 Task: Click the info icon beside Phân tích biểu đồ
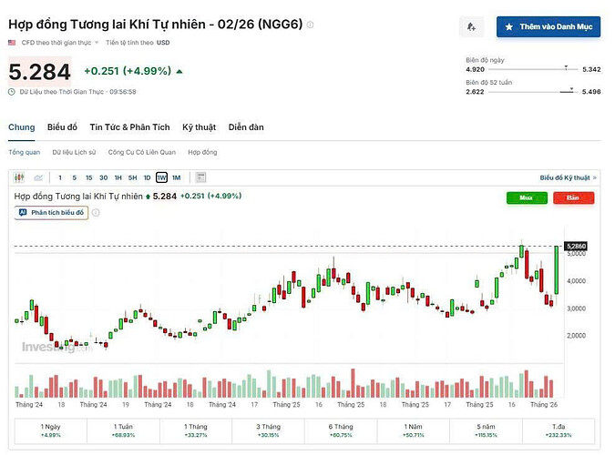tap(96, 213)
